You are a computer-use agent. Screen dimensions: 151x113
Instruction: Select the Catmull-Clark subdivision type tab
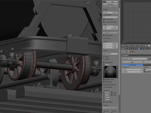(132, 65)
